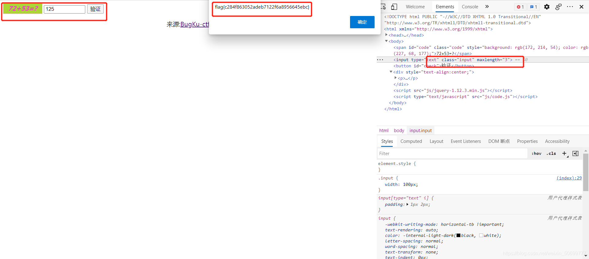The height and width of the screenshot is (259, 589).
Task: Collapse the text-align center div node
Action: tap(391, 72)
